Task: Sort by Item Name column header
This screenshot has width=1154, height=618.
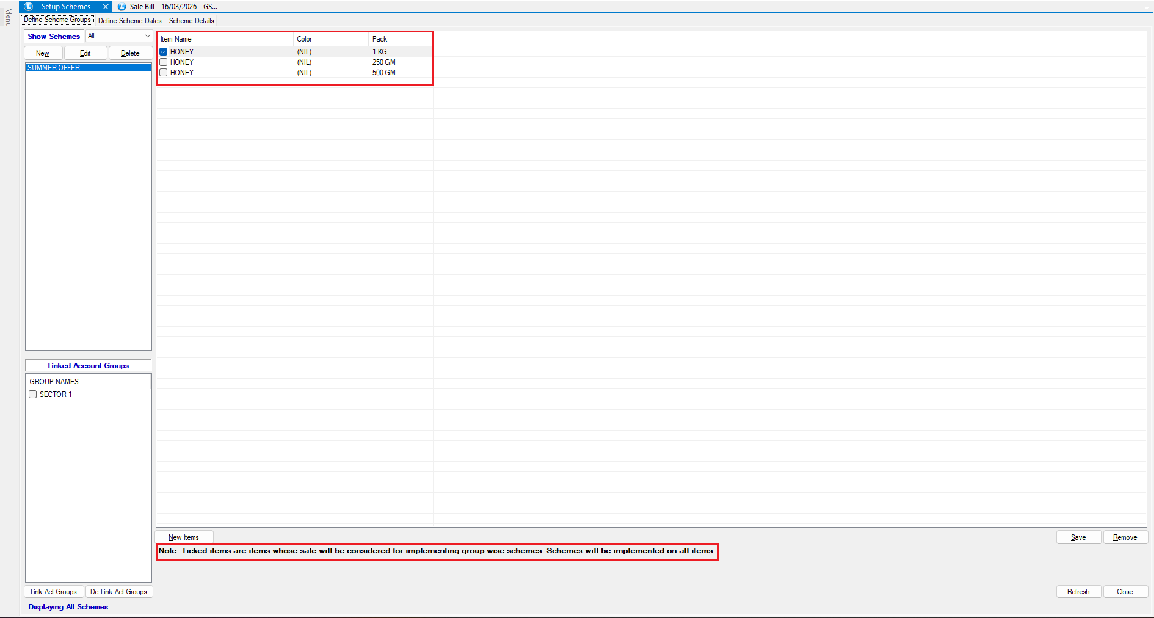Action: pos(176,39)
